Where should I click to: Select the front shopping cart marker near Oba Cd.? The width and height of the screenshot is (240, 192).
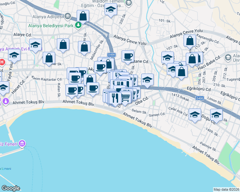(x=125, y=97)
